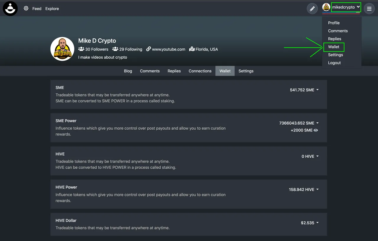Click the map marker location icon
The height and width of the screenshot is (241, 378).
(x=192, y=49)
